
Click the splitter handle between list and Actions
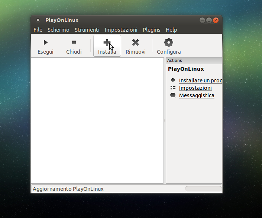point(165,121)
